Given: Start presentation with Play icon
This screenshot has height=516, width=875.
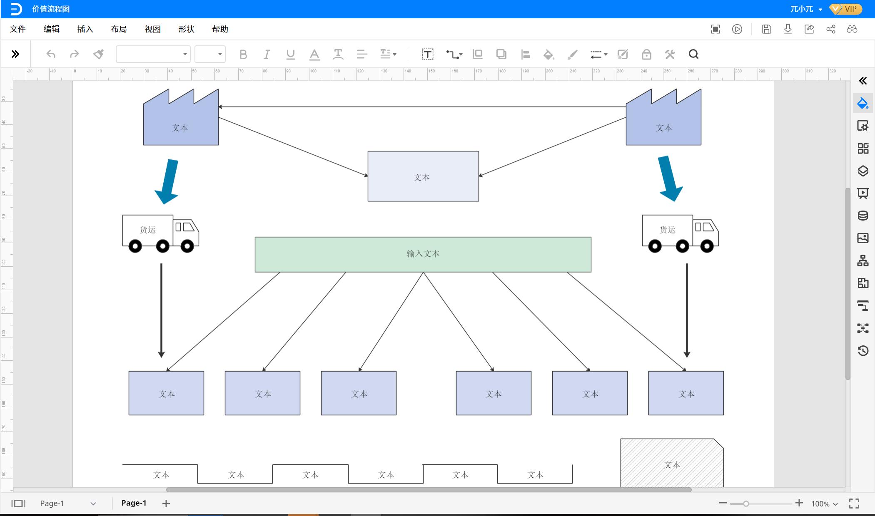Looking at the screenshot, I should click(x=737, y=29).
